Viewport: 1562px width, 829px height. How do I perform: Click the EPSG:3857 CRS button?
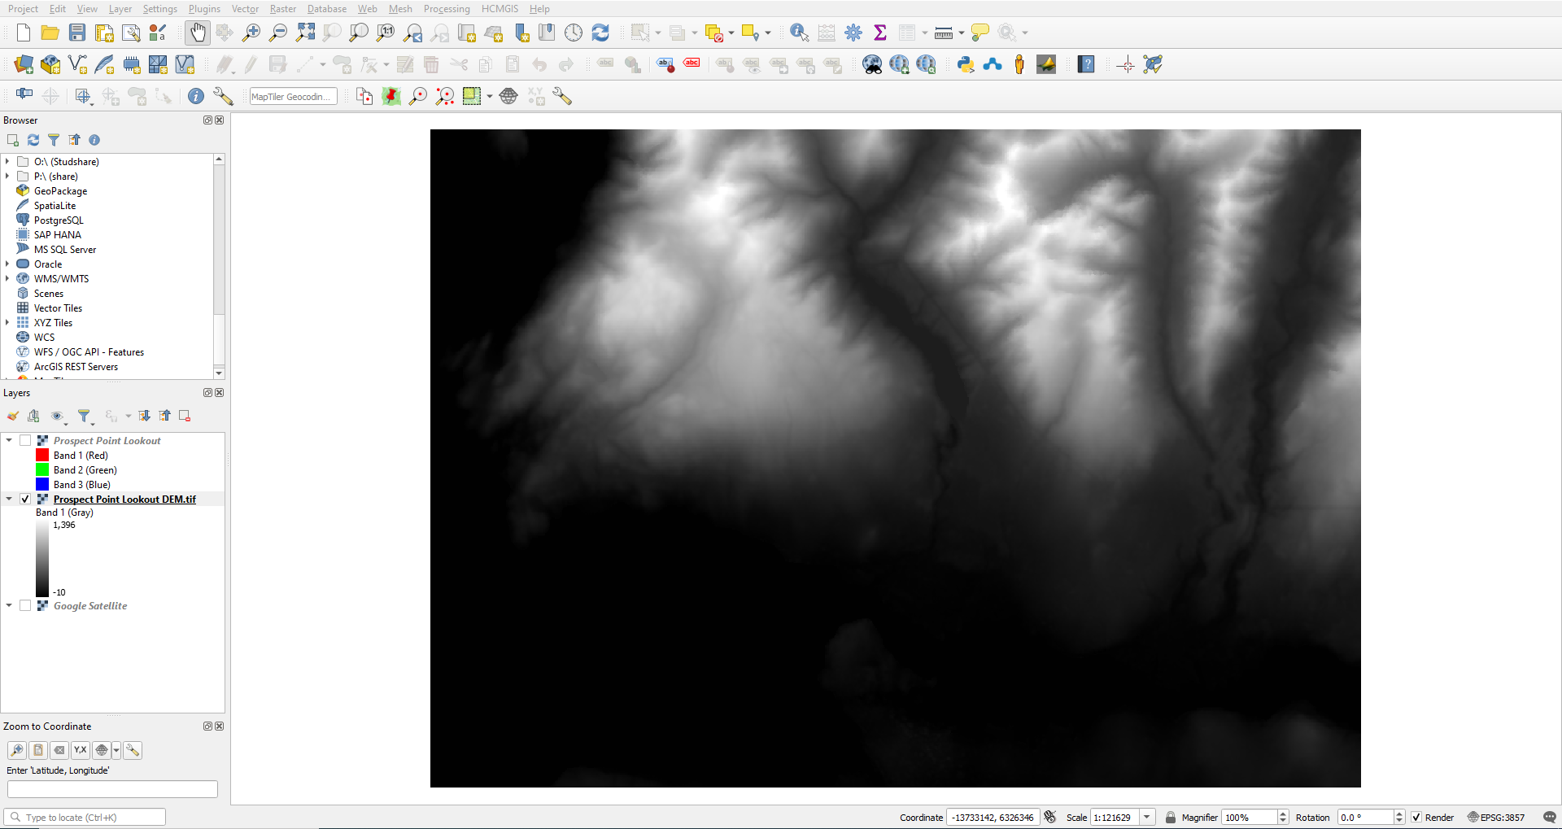click(1496, 818)
